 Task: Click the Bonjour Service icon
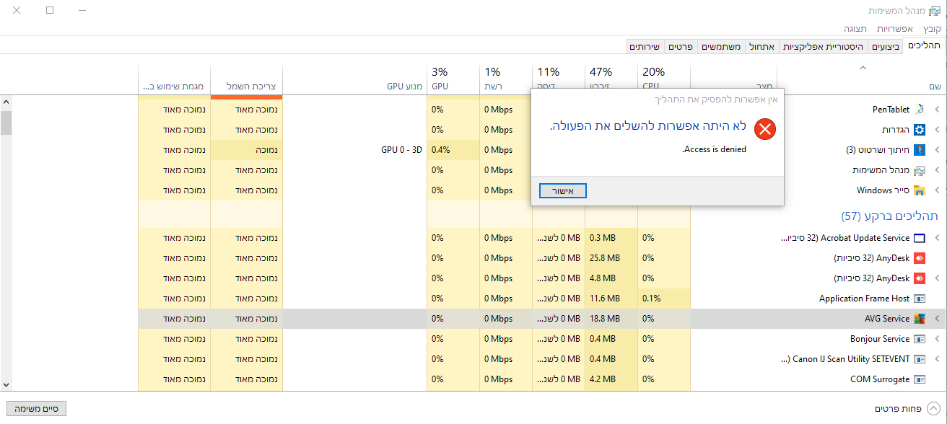pos(919,339)
